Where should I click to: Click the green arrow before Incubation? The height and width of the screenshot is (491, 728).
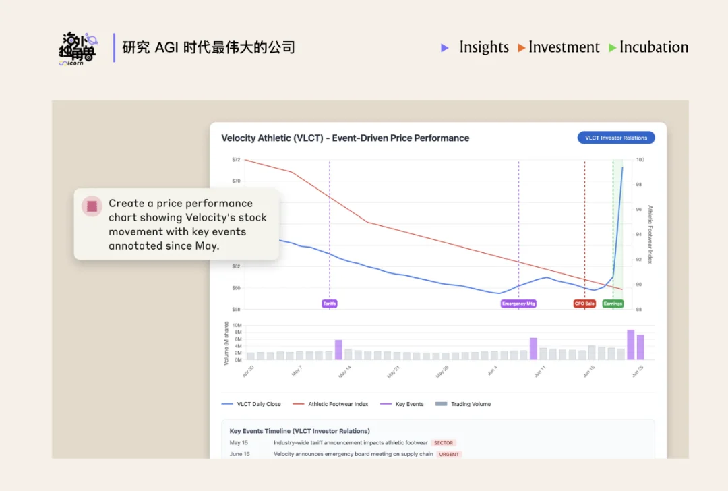point(611,48)
